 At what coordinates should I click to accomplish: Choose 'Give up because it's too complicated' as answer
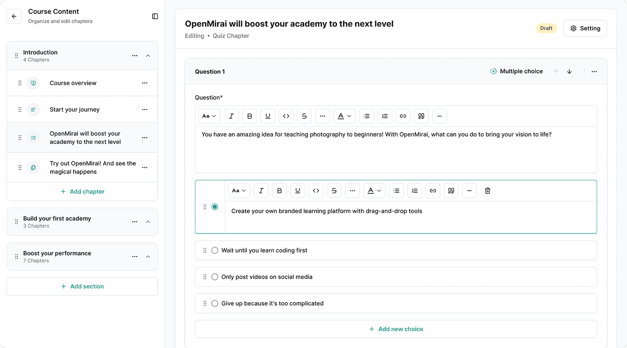(215, 303)
